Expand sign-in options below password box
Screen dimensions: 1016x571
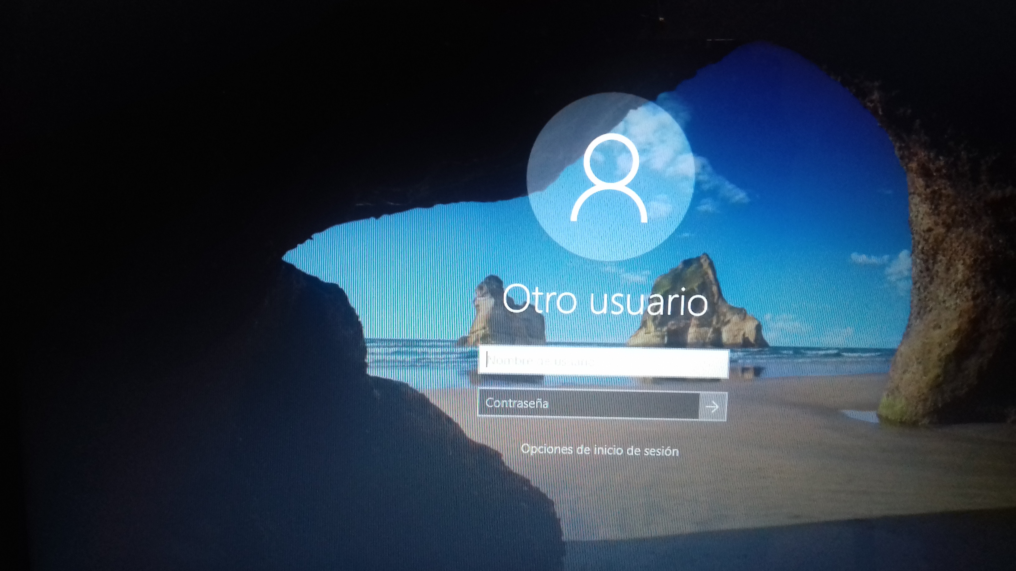pos(600,450)
